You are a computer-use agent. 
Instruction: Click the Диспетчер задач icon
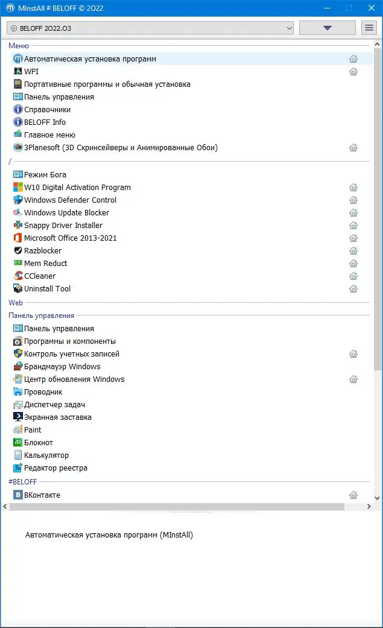pos(17,405)
